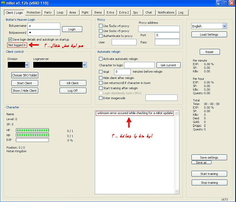The image size is (236, 202).
Task: Click the Wait minutes number field
Action: (x=122, y=72)
